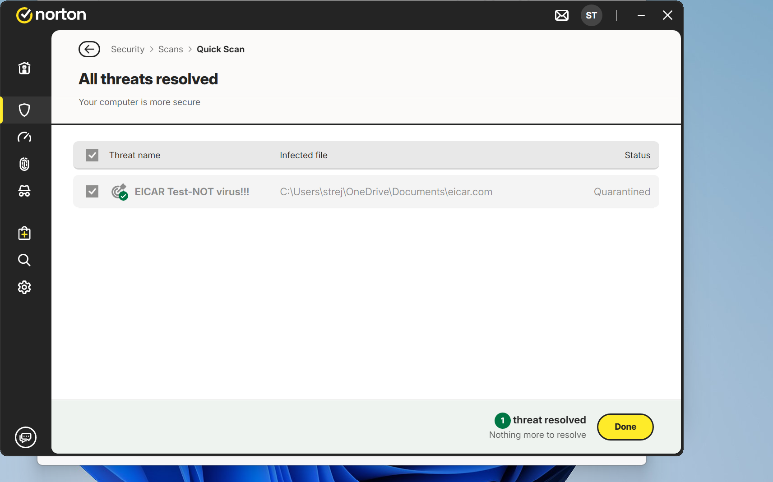Screen dimensions: 773x482
Task: Open the Identity incognito icon in sidebar
Action: coord(24,191)
